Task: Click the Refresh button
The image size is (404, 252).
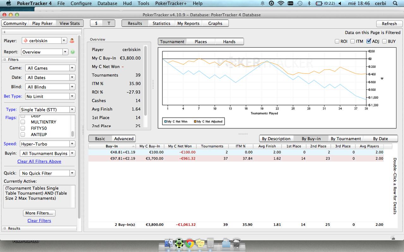Action: [389, 24]
